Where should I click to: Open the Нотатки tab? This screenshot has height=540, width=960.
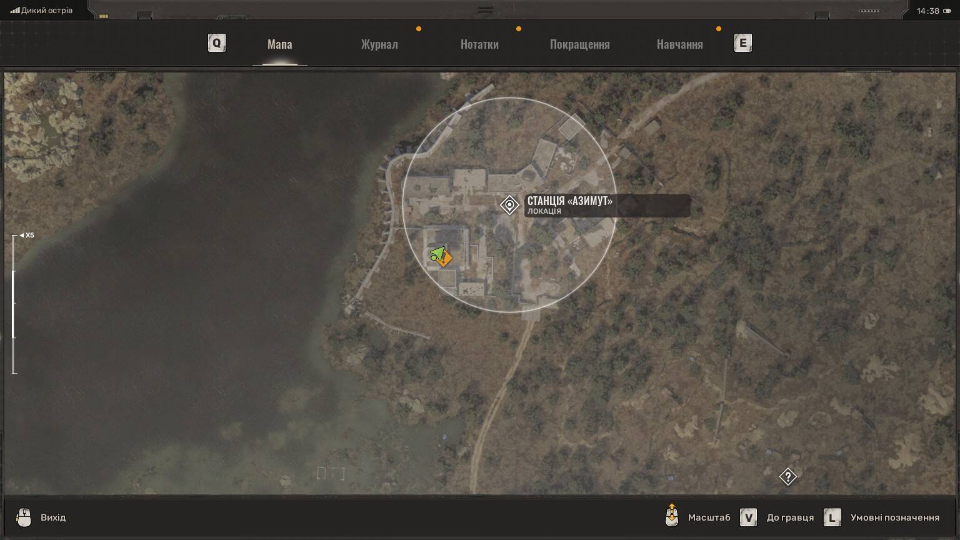[479, 44]
